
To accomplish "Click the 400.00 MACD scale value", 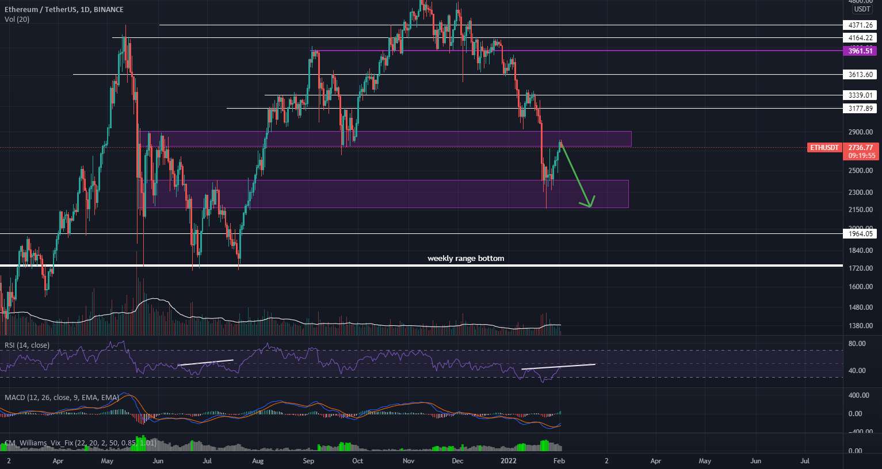I will coord(858,395).
